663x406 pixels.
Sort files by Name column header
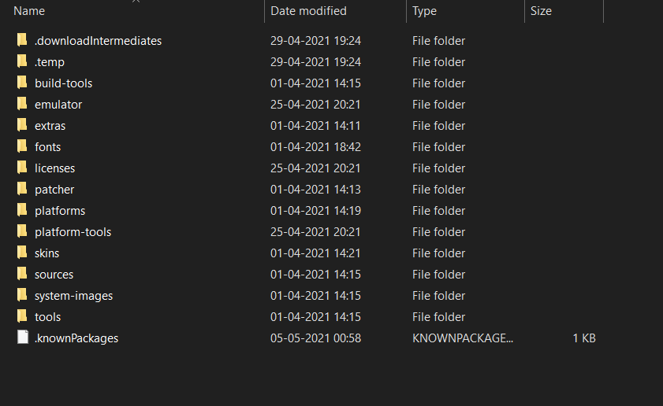(29, 11)
